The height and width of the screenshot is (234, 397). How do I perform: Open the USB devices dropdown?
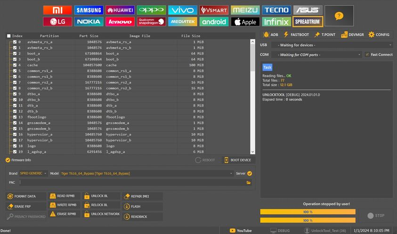[332, 45]
